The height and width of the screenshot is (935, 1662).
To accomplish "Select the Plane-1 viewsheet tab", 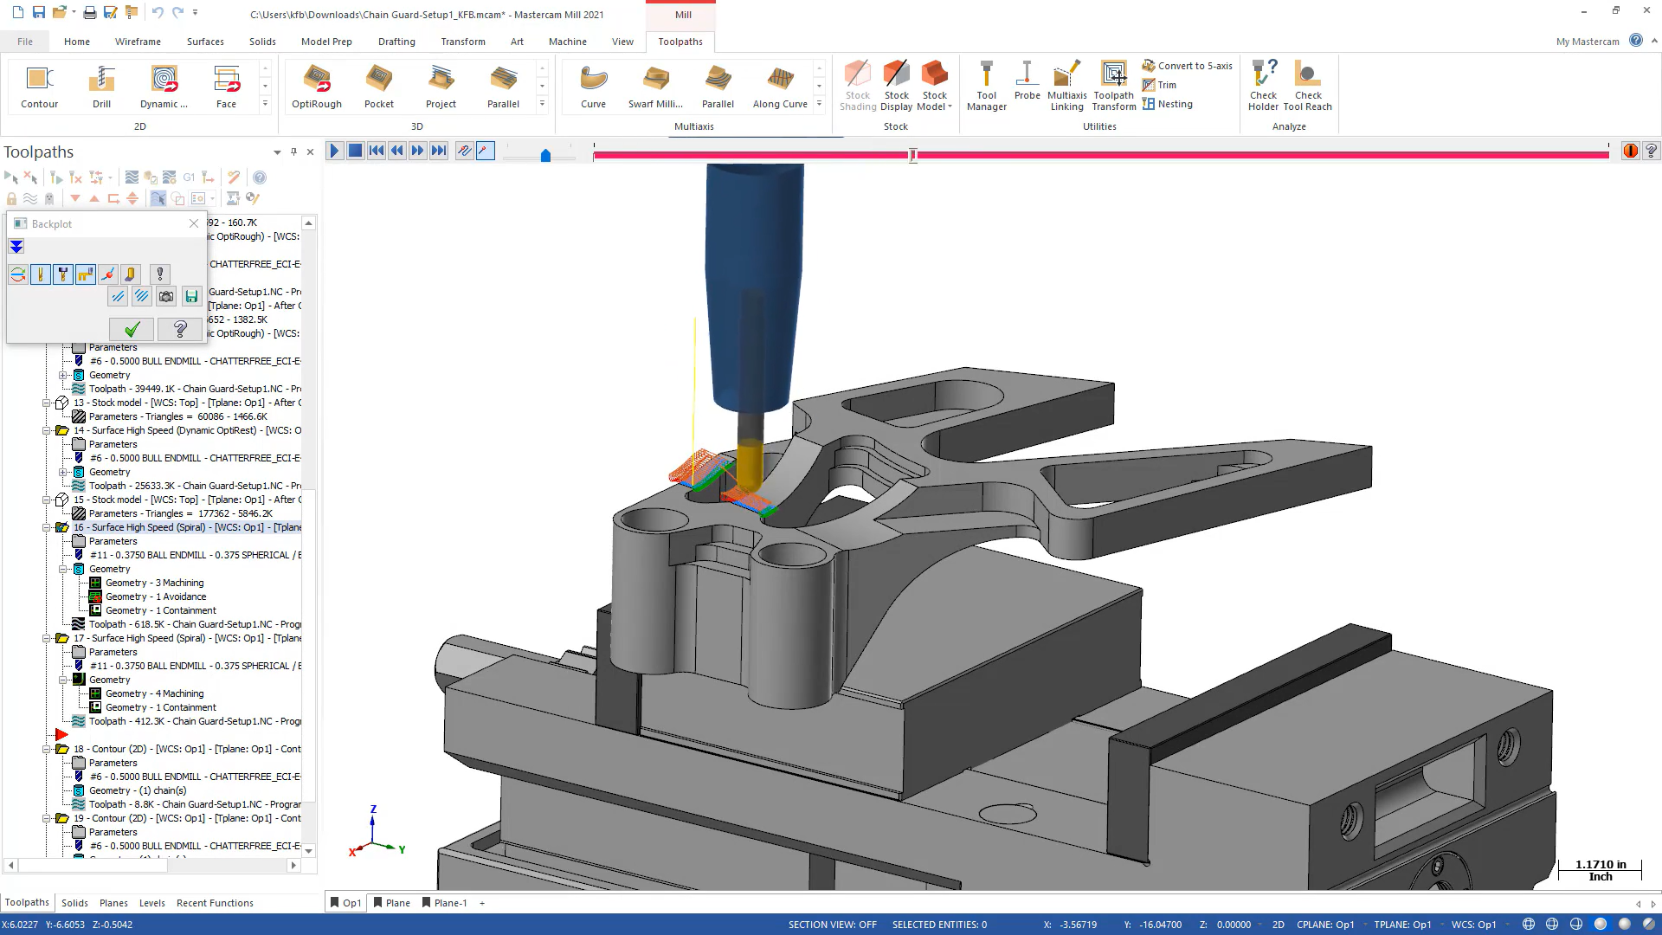I will click(445, 903).
